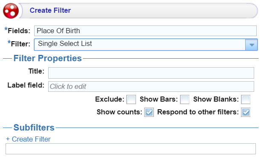Edit the Label field input box
The height and width of the screenshot is (159, 261).
point(151,86)
